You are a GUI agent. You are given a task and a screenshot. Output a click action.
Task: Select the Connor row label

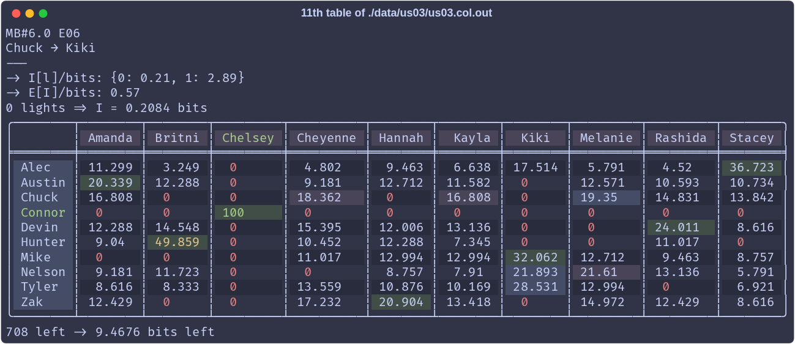click(43, 212)
